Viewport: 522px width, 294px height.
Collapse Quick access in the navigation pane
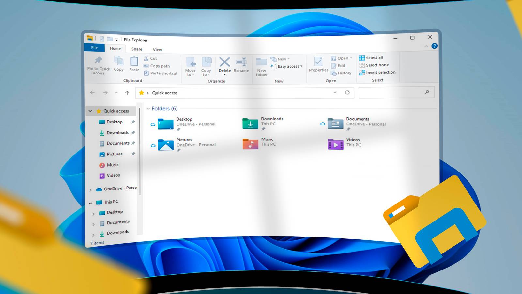[90, 111]
